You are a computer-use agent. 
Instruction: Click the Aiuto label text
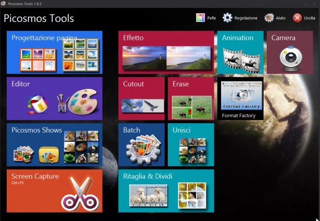(281, 18)
